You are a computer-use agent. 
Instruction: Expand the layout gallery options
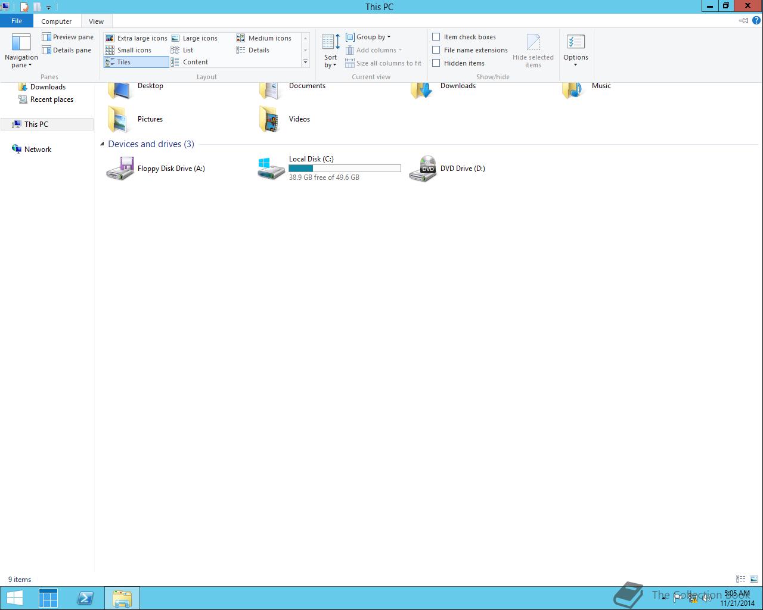point(306,62)
